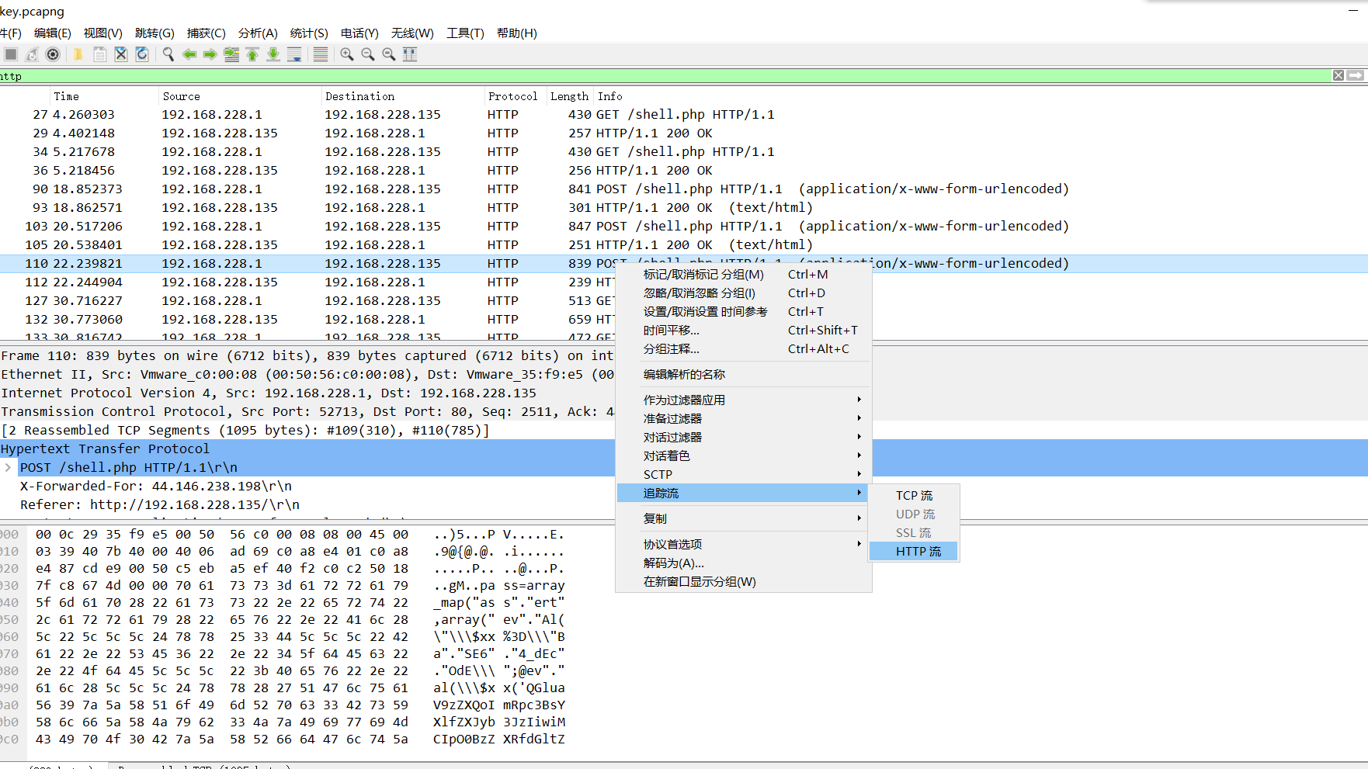Choose 编辑解析的名称 entry
The image size is (1368, 769).
(744, 374)
